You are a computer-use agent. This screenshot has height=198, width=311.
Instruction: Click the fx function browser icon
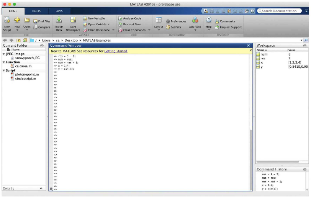(x=51, y=189)
